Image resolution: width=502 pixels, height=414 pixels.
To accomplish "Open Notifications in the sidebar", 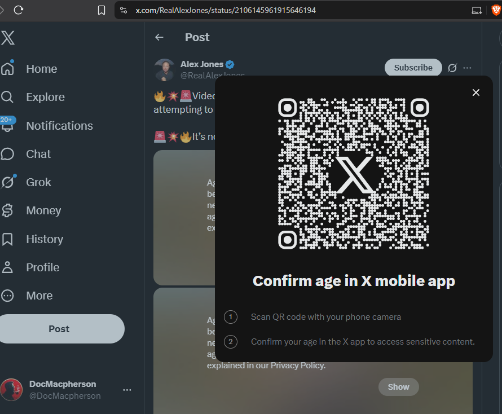I will point(60,126).
